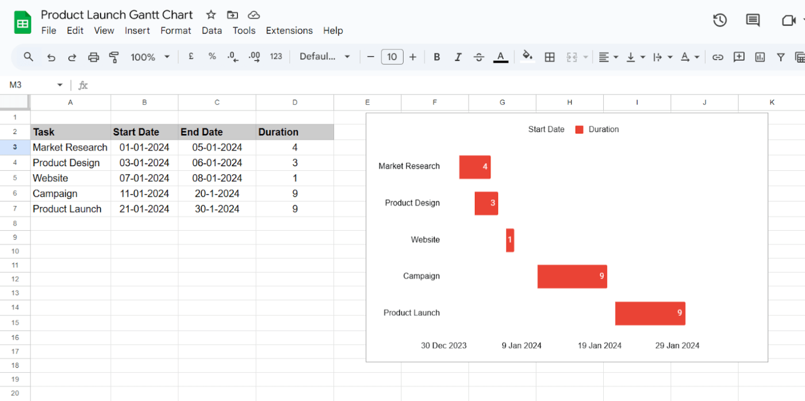Select cell with start date 21-01-2024
The image size is (805, 401).
[144, 209]
